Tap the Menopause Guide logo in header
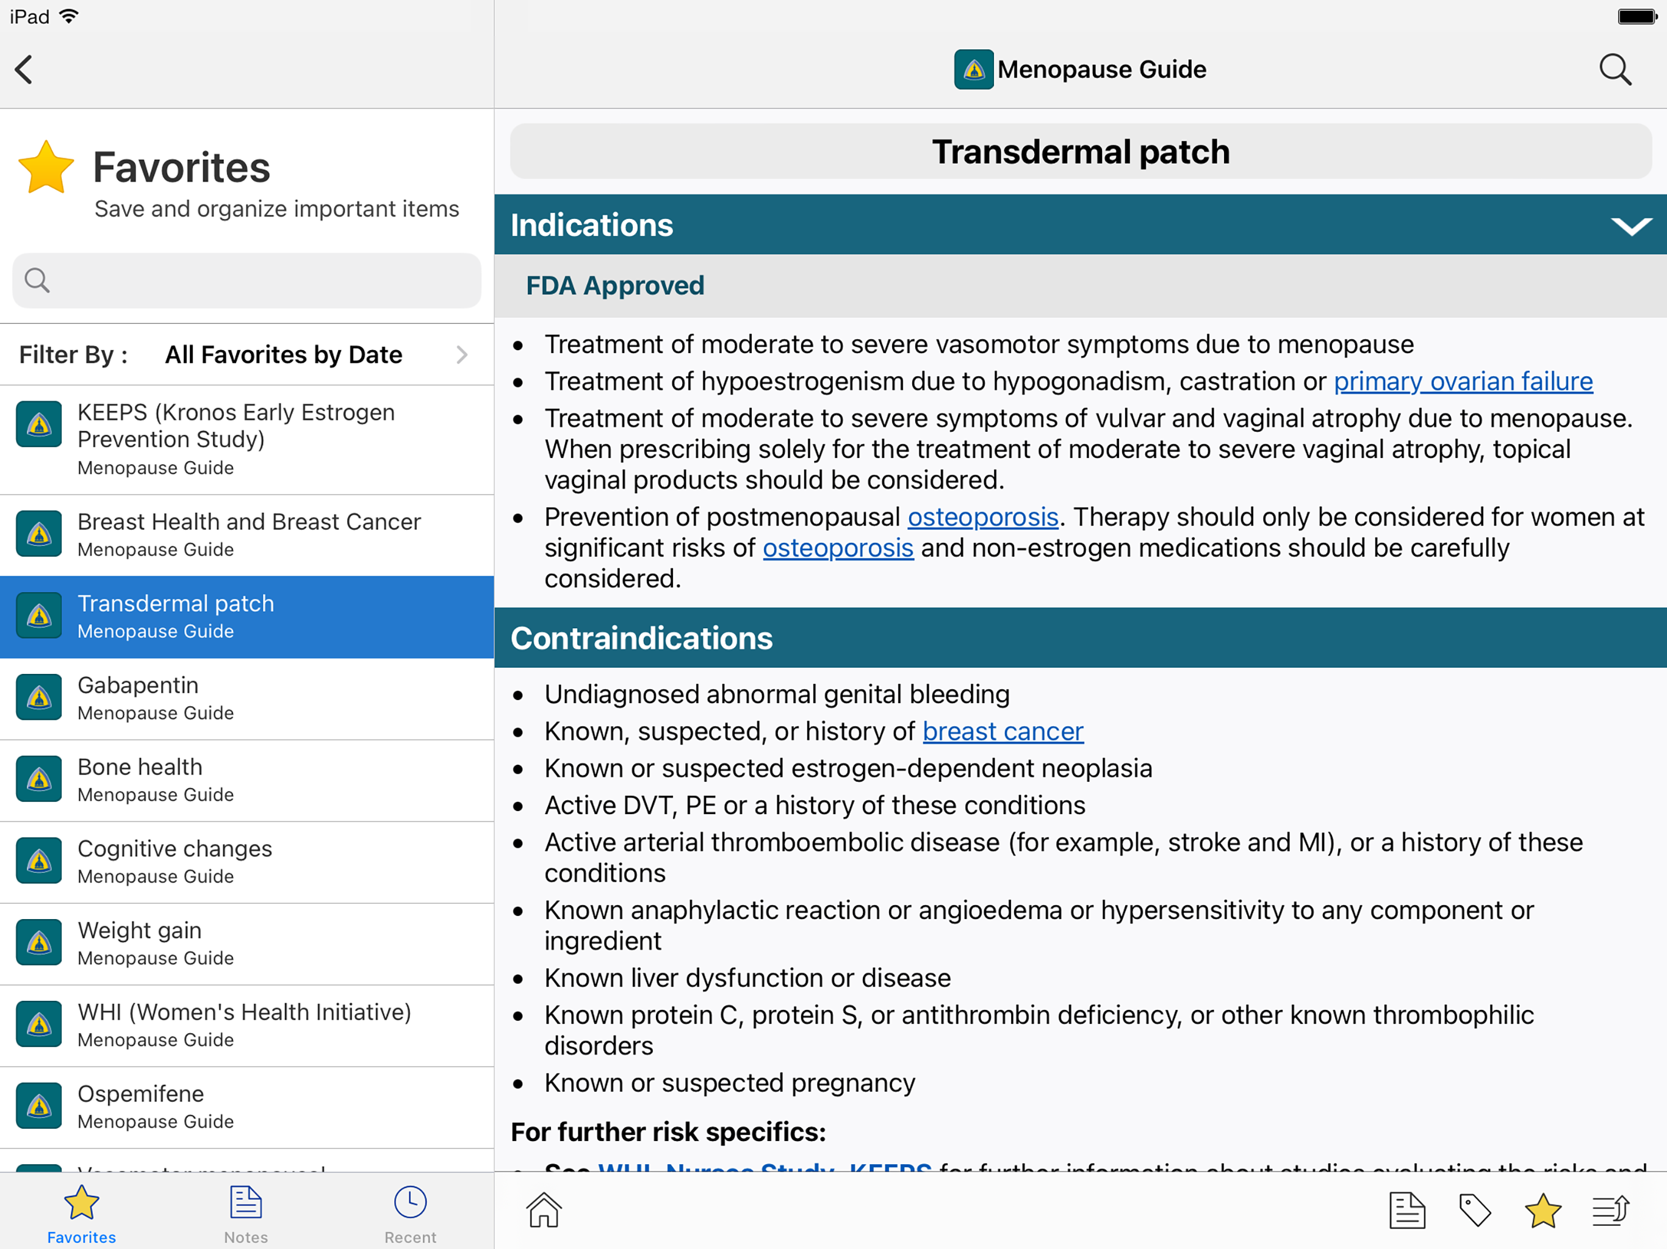This screenshot has height=1249, width=1667. (x=974, y=70)
